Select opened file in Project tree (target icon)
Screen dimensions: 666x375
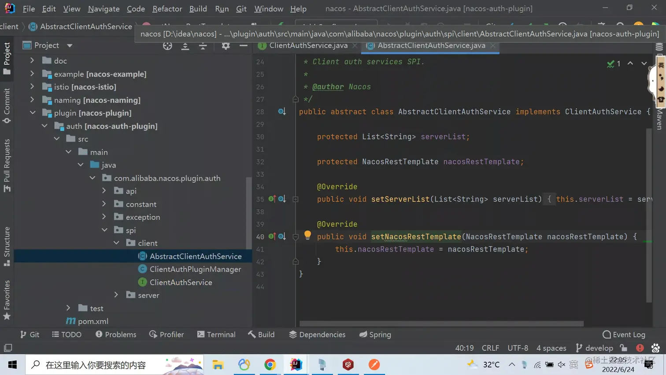[x=167, y=45]
